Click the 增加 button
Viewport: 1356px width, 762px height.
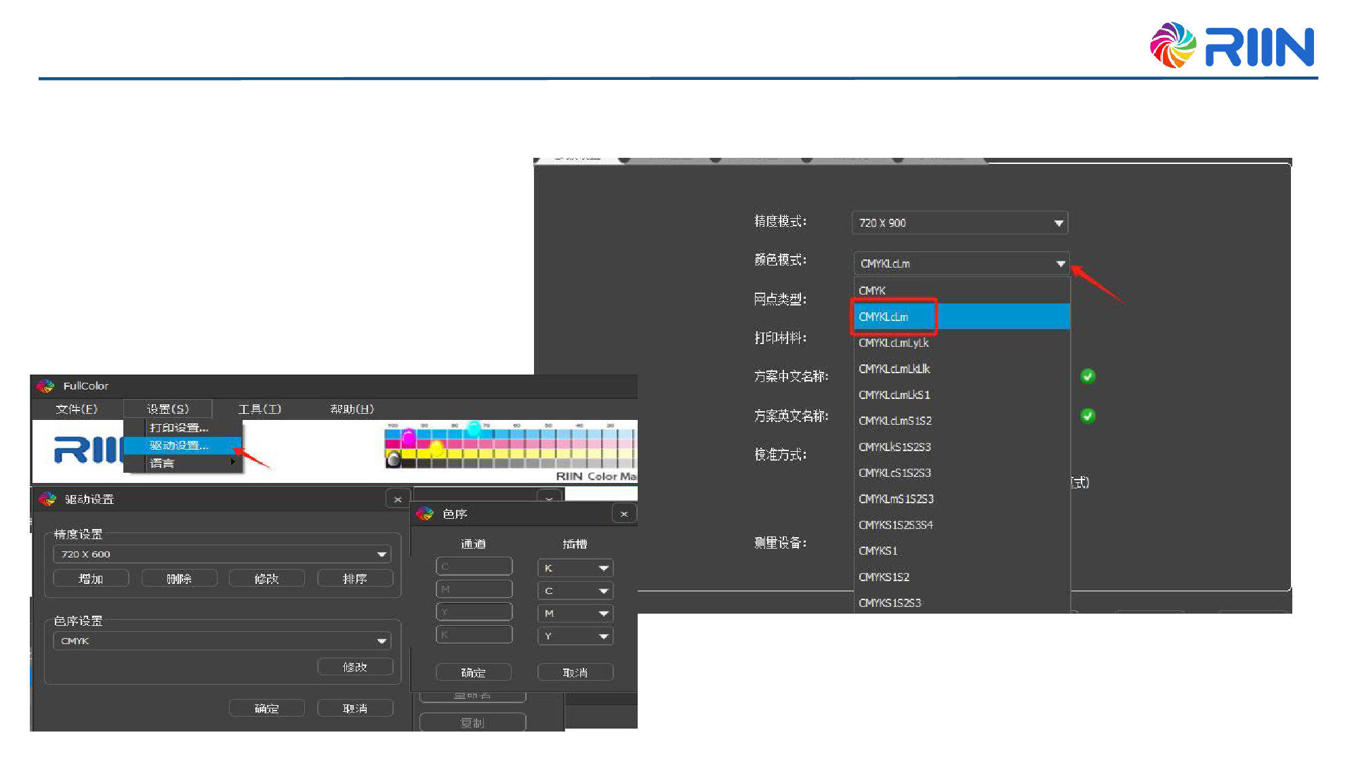point(91,579)
